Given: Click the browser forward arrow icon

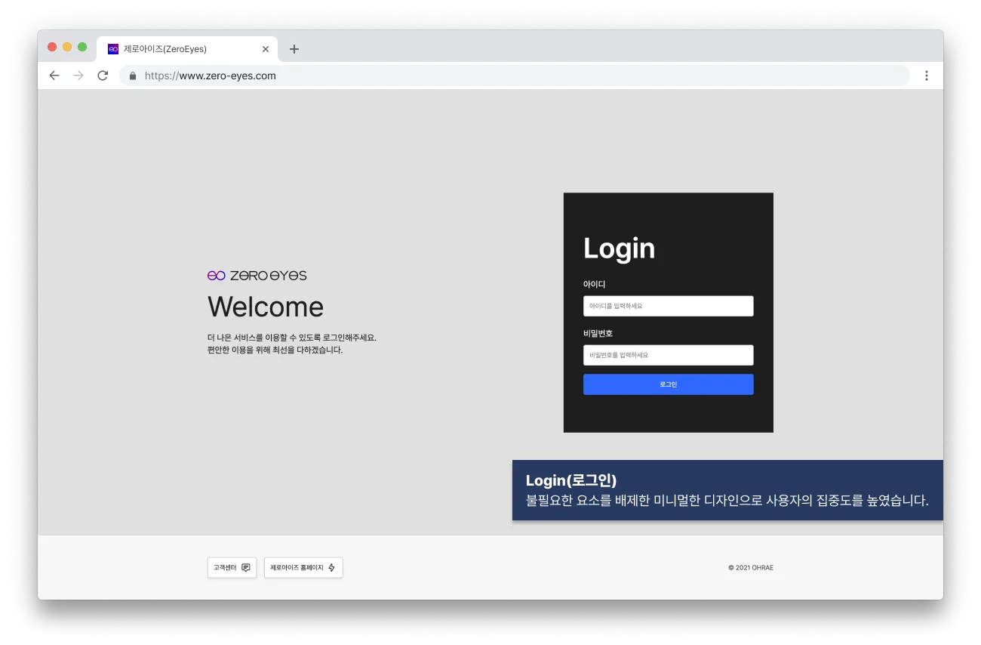Looking at the screenshot, I should coord(78,76).
